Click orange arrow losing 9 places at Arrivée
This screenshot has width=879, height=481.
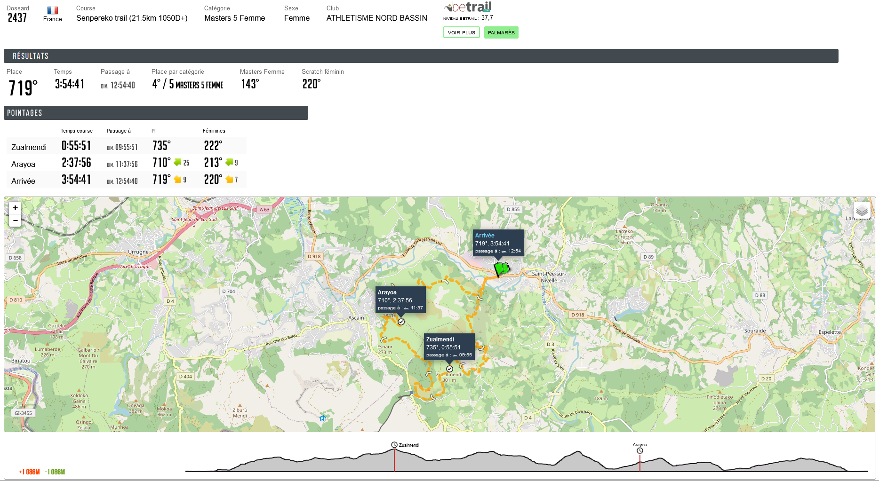coord(177,179)
